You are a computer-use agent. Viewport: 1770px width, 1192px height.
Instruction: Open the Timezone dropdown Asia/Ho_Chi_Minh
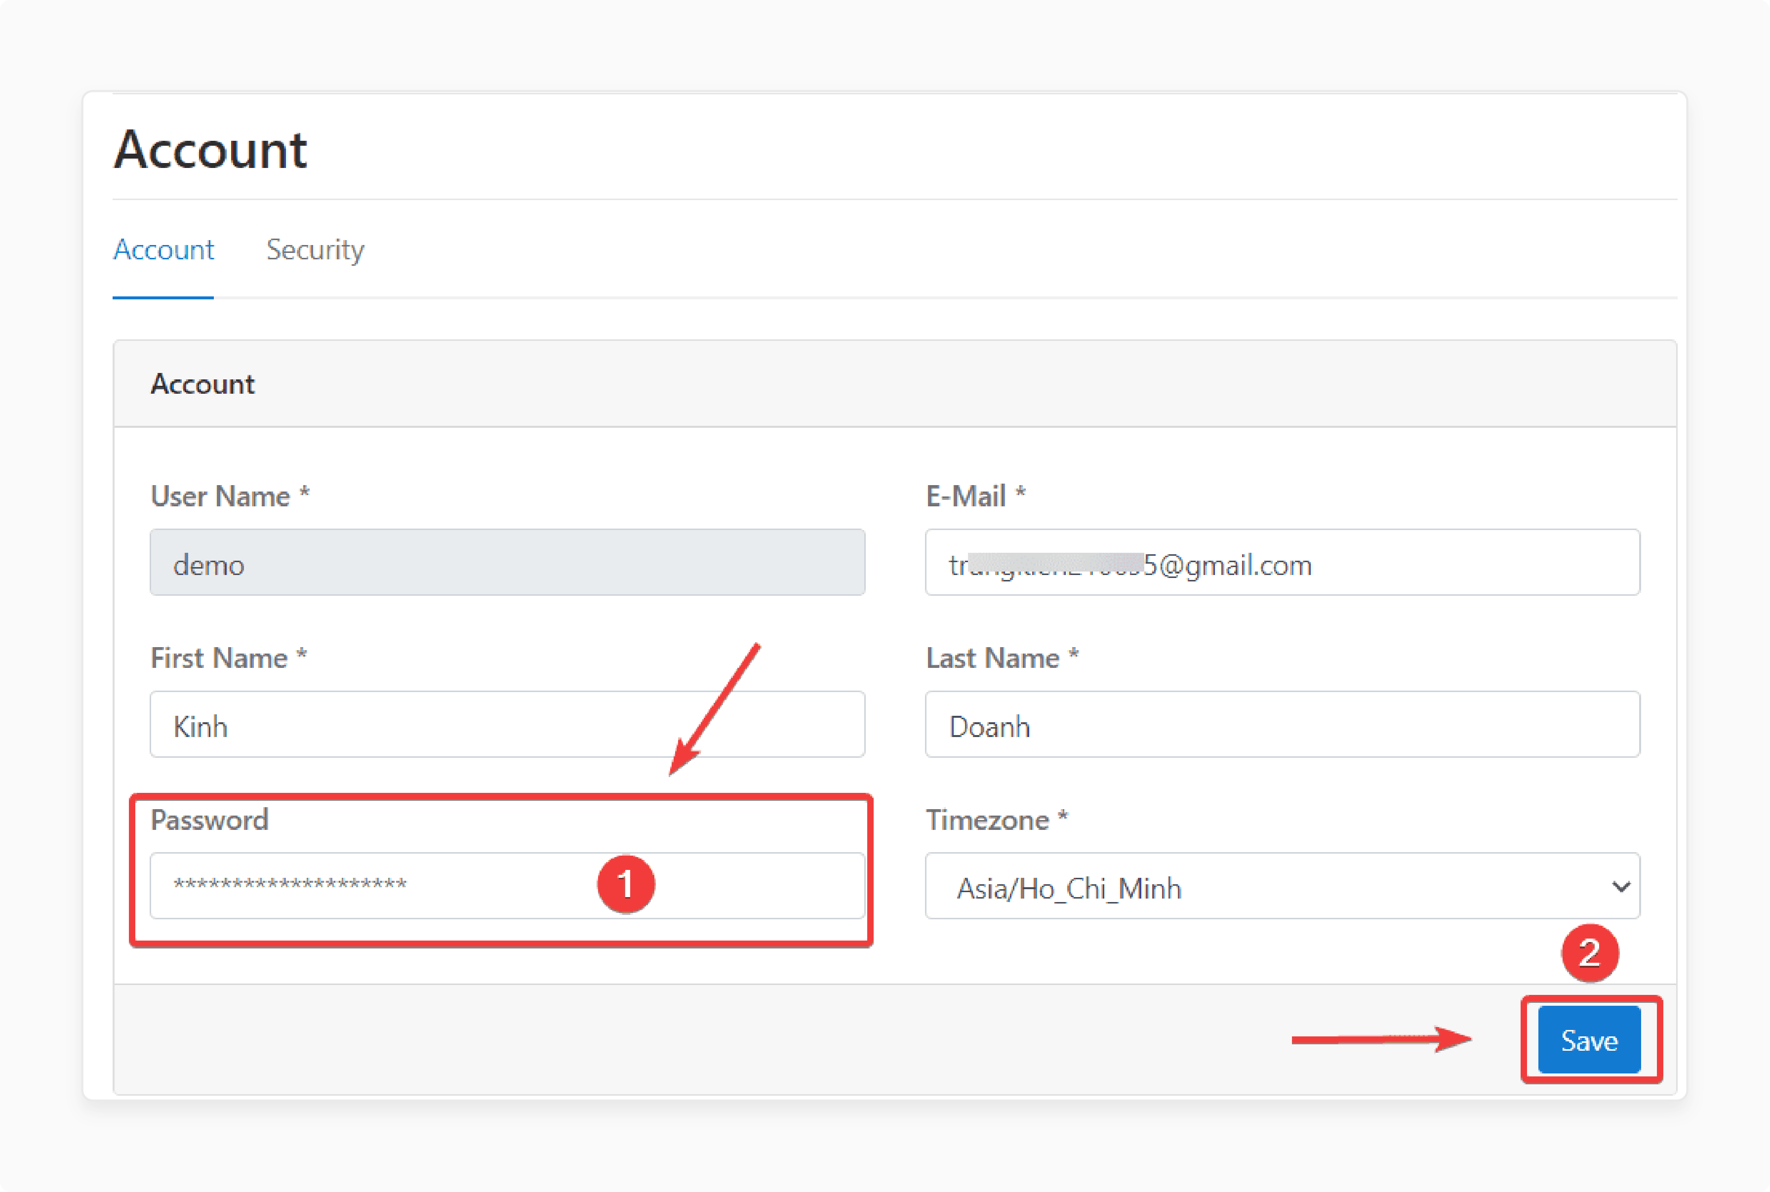tap(1282, 886)
